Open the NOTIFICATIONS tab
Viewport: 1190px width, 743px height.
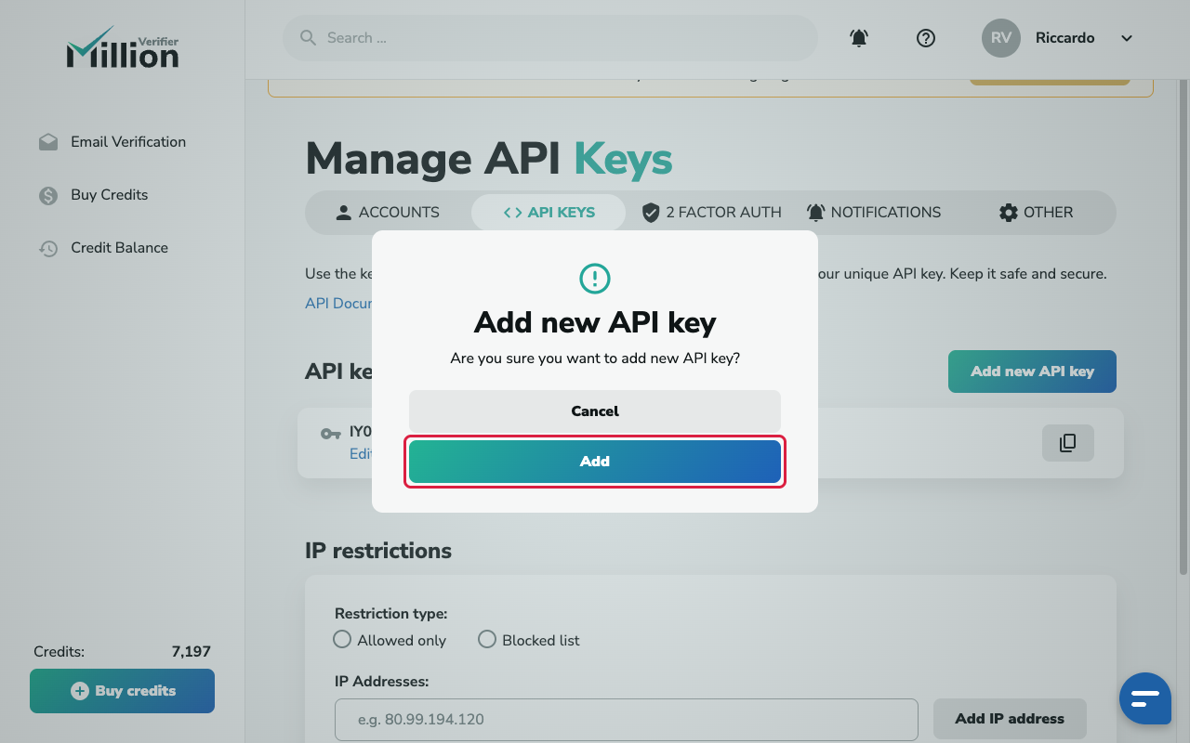click(874, 213)
